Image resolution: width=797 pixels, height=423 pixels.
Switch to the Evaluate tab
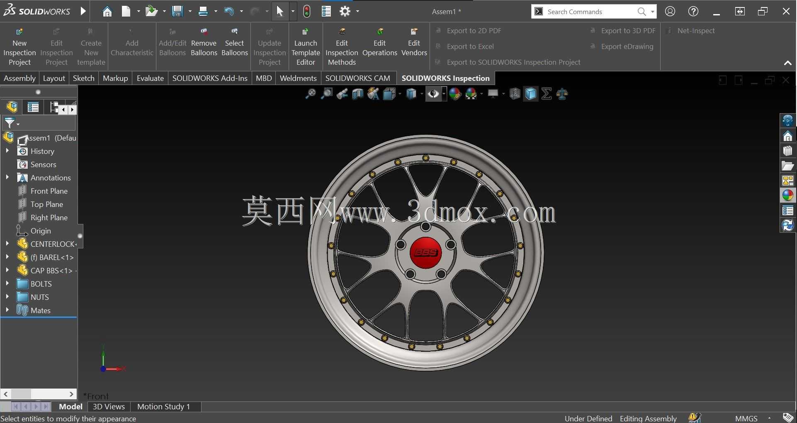click(150, 78)
